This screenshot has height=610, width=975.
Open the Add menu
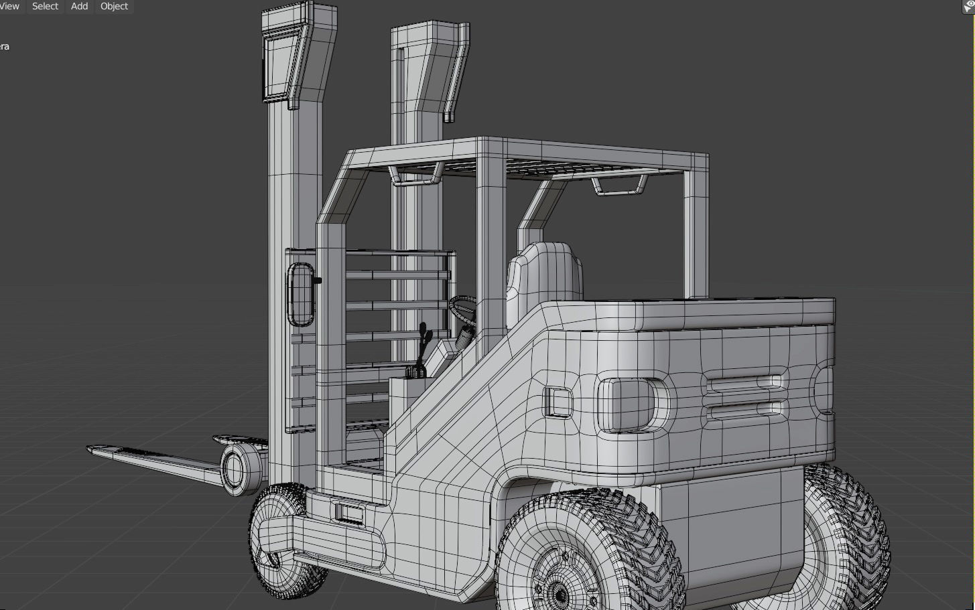(x=78, y=6)
